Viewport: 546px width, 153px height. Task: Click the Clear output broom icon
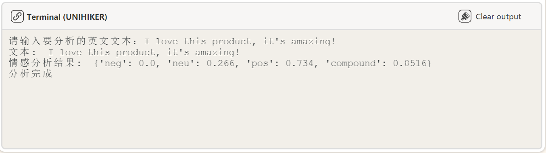(x=465, y=17)
